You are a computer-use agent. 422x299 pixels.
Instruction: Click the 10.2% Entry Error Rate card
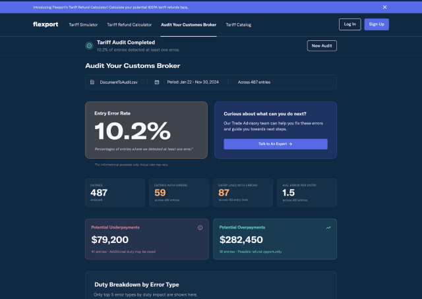(146, 130)
